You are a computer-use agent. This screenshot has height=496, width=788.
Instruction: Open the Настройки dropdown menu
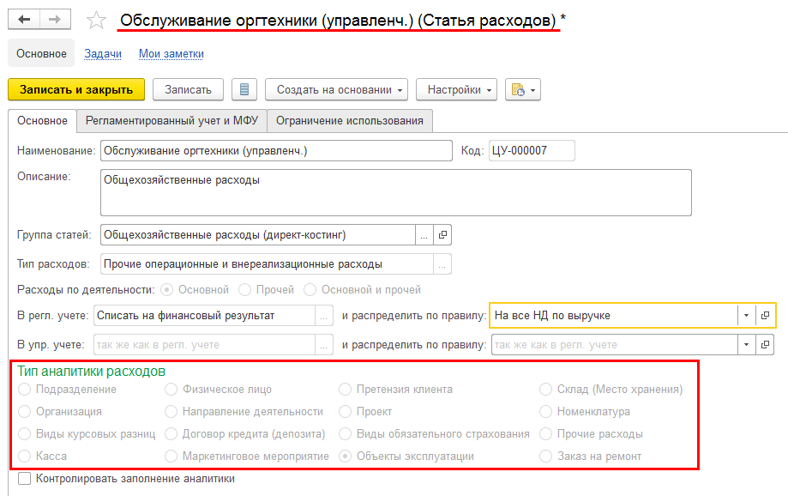[455, 90]
